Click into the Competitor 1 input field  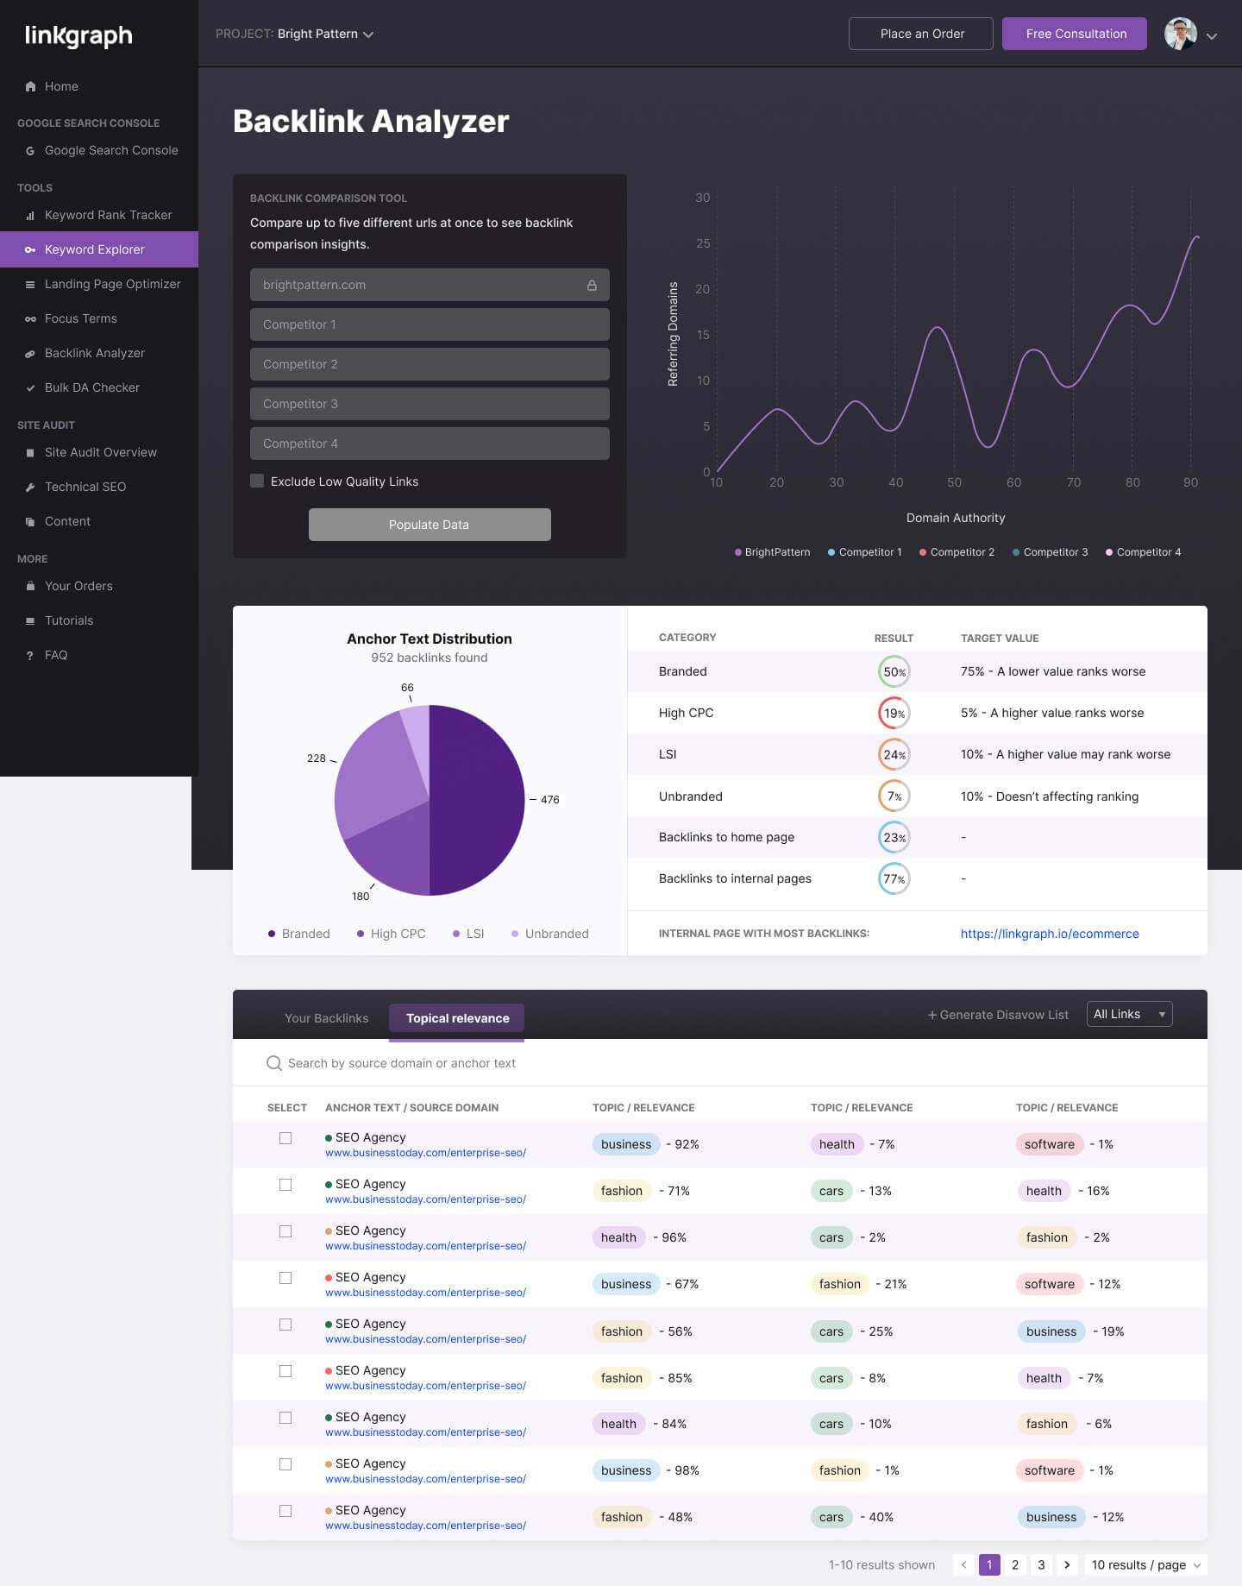click(x=430, y=324)
